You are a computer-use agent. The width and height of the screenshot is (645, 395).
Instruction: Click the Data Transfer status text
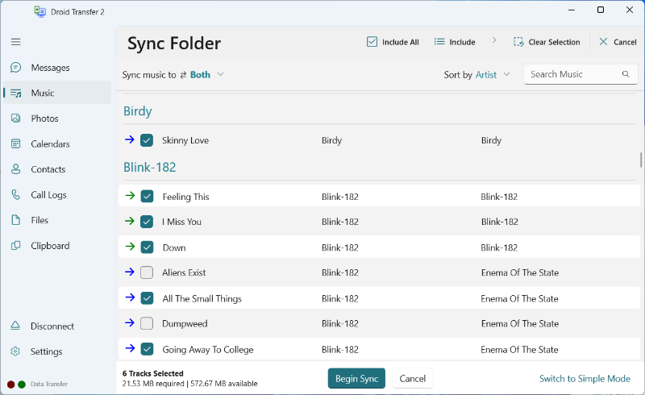[x=49, y=384]
